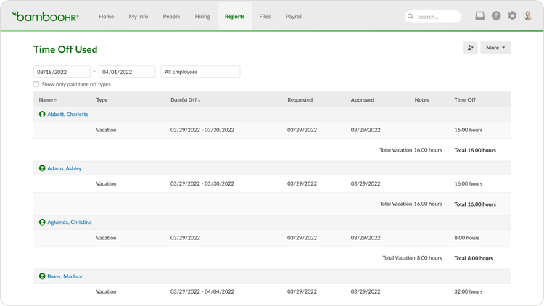
Task: Open Abbott, Charlotte employee link
Action: (68, 114)
